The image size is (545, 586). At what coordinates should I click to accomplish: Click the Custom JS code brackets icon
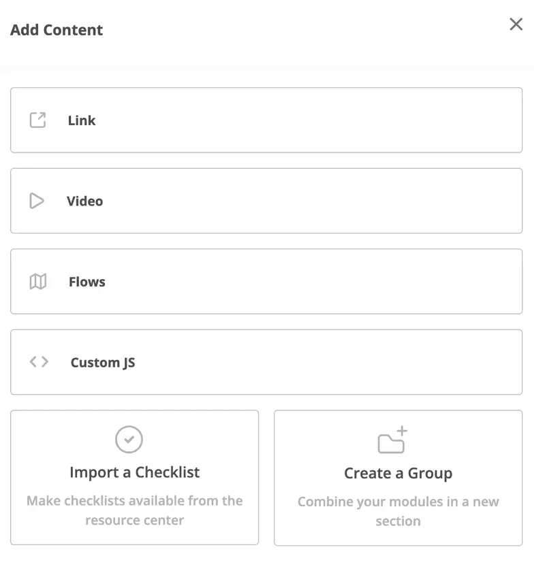coord(39,362)
